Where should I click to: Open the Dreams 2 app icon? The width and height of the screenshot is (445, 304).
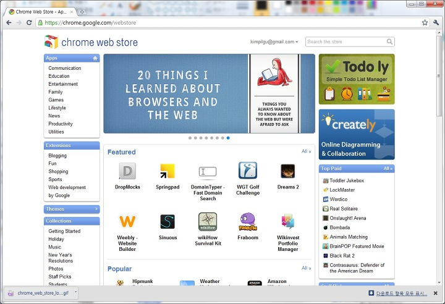(288, 171)
